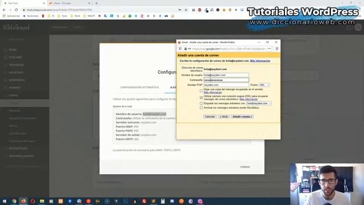Click the 'Añadir cuenta »' button

pos(242,117)
